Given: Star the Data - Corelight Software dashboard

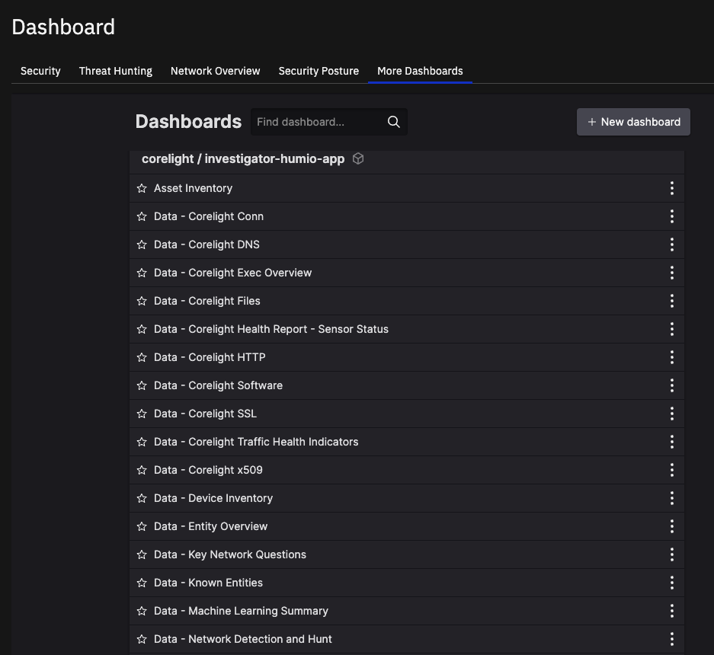Looking at the screenshot, I should click(142, 386).
